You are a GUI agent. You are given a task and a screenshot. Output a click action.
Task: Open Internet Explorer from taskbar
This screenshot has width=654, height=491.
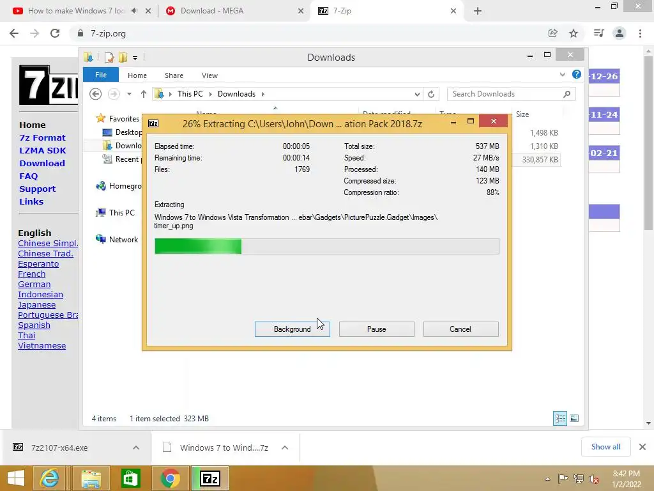pyautogui.click(x=49, y=478)
